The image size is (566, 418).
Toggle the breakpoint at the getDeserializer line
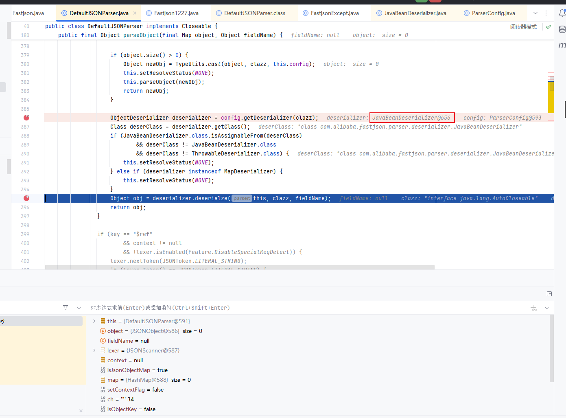tap(26, 118)
